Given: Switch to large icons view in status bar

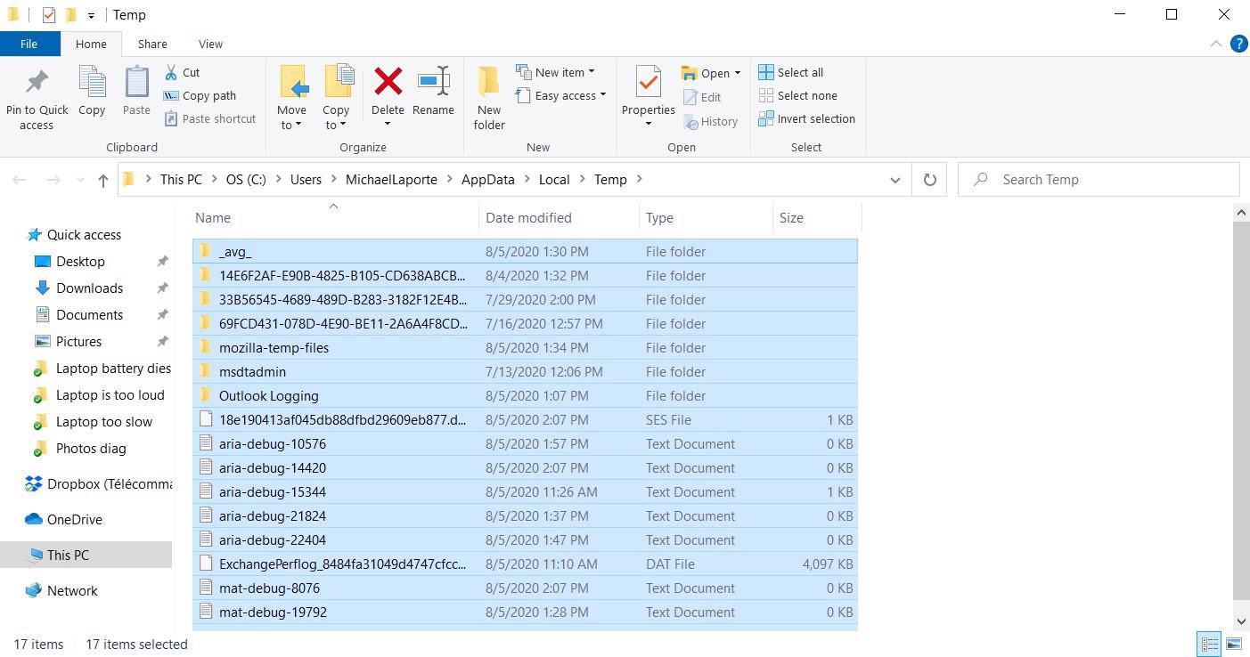Looking at the screenshot, I should 1234,644.
